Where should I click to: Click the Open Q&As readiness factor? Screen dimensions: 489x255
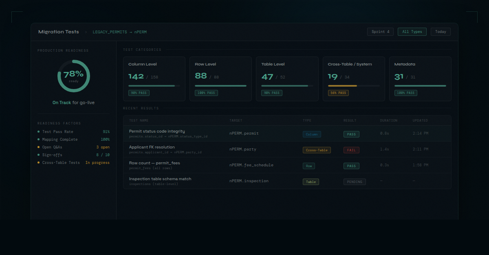(x=73, y=147)
